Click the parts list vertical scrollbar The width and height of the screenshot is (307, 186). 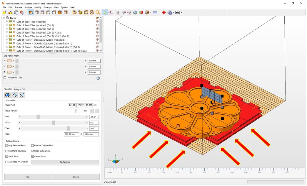[x=101, y=34]
